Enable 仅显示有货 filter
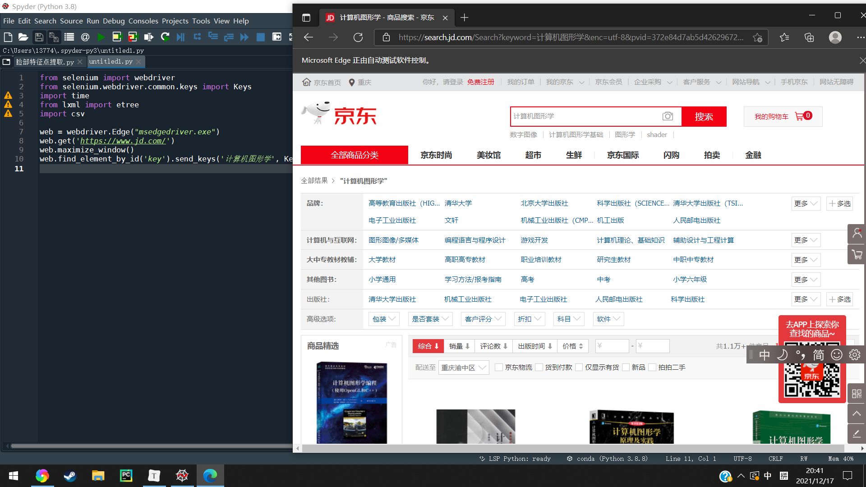The height and width of the screenshot is (487, 866). 579,368
